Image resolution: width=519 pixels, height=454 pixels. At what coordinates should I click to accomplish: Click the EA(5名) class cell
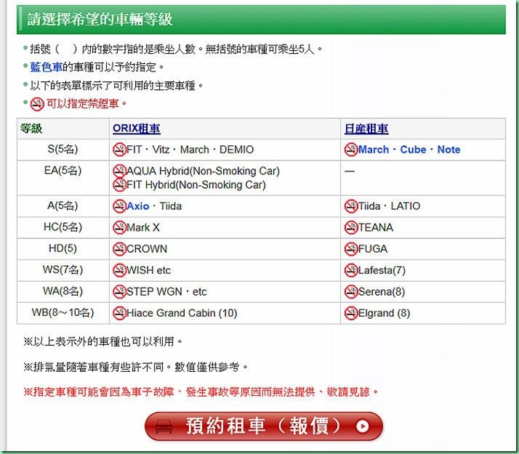63,178
